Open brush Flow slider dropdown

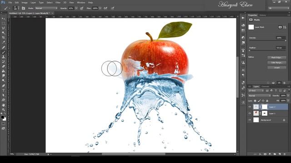tap(100, 8)
